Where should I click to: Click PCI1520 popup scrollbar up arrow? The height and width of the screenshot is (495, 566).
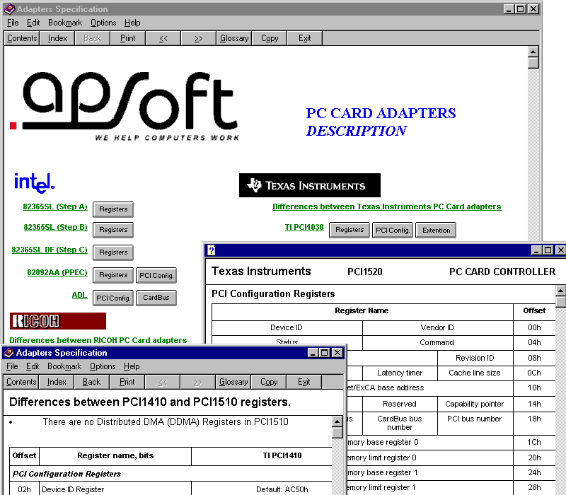(x=560, y=291)
